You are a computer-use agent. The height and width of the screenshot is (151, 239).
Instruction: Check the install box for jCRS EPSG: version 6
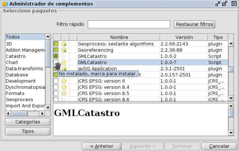pos(56,81)
